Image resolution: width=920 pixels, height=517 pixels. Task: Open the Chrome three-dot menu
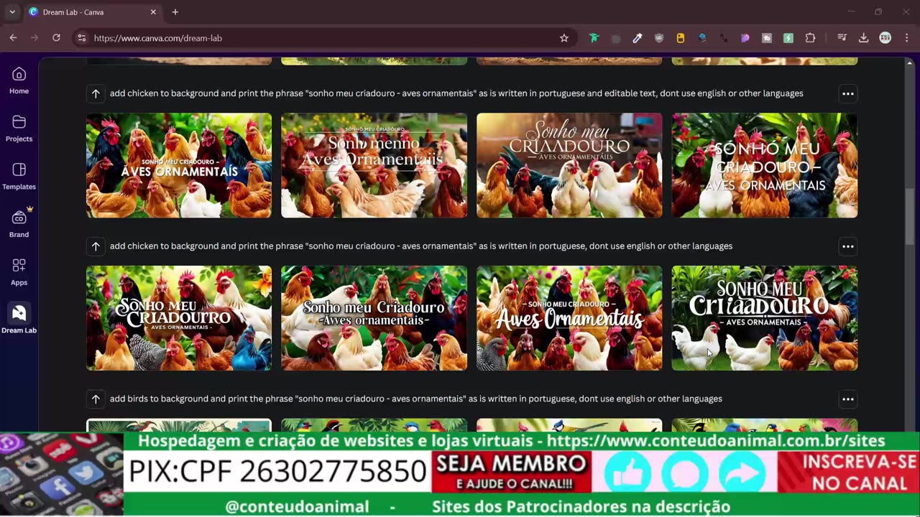(906, 38)
